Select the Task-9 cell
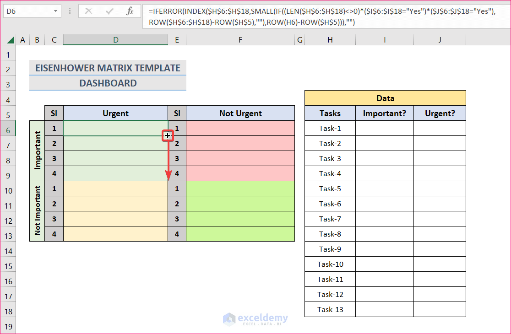511x334 pixels. click(330, 249)
